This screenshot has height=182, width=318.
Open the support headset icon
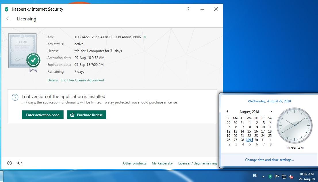click(x=20, y=163)
